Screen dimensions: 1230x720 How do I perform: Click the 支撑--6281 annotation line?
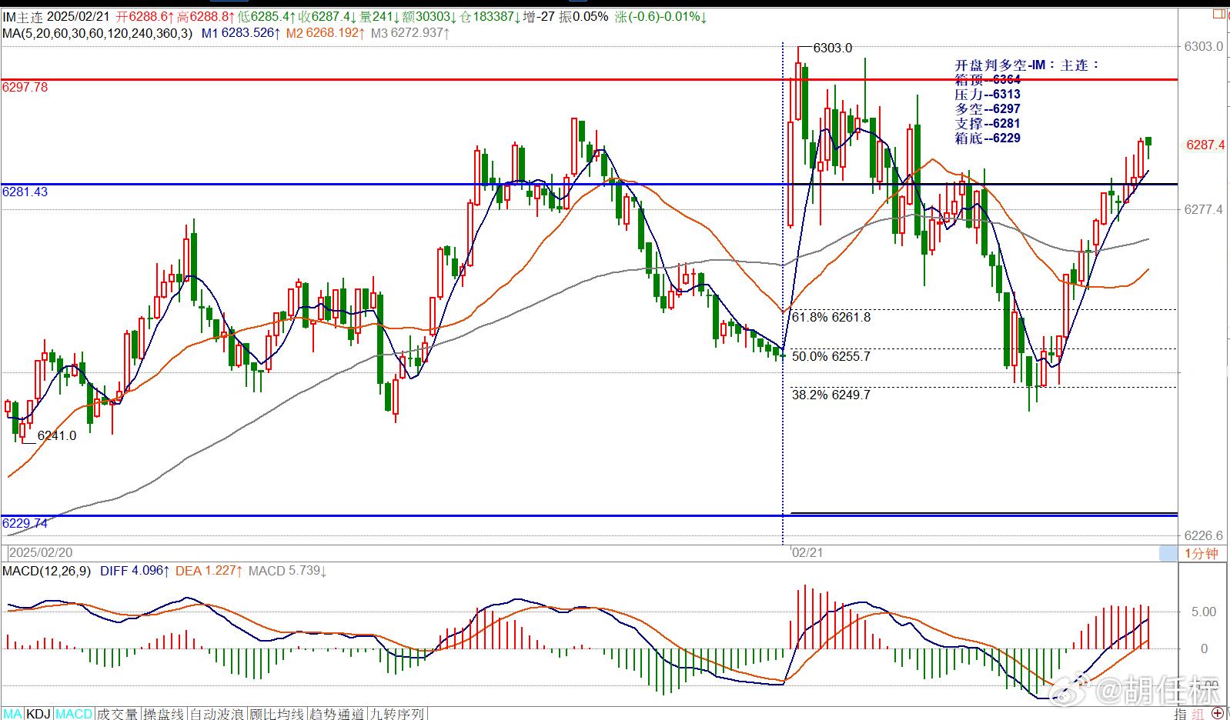(988, 123)
